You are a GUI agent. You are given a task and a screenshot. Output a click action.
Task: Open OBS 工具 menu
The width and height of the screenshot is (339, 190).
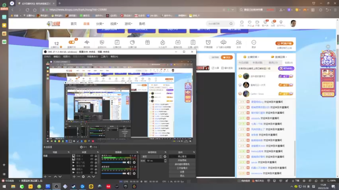click(x=104, y=57)
